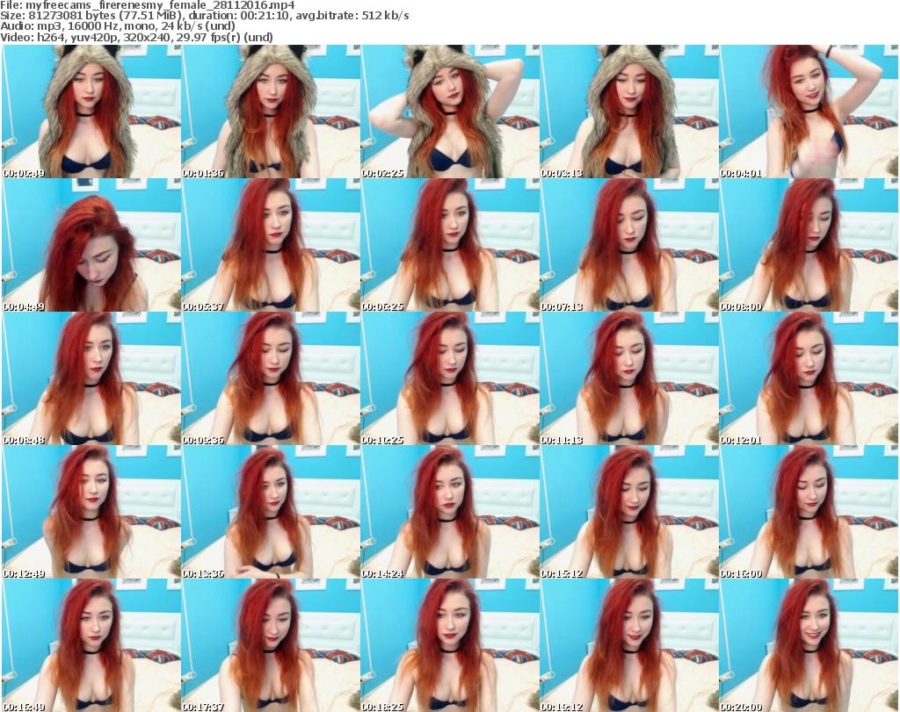Screen dimensions: 900x712
Task: Select the frame timestamped 00:13:36
Action: tap(271, 512)
